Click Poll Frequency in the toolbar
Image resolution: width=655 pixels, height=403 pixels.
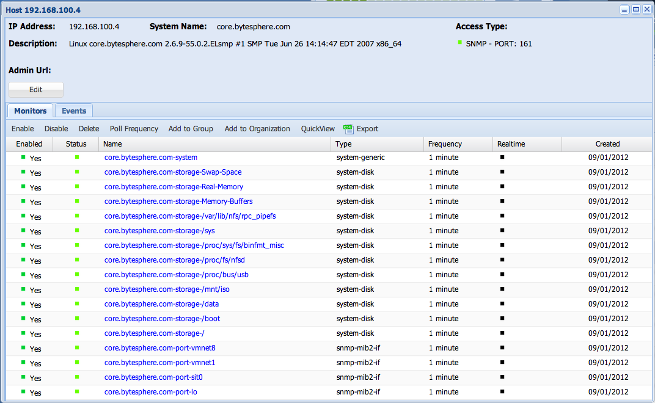click(x=134, y=129)
